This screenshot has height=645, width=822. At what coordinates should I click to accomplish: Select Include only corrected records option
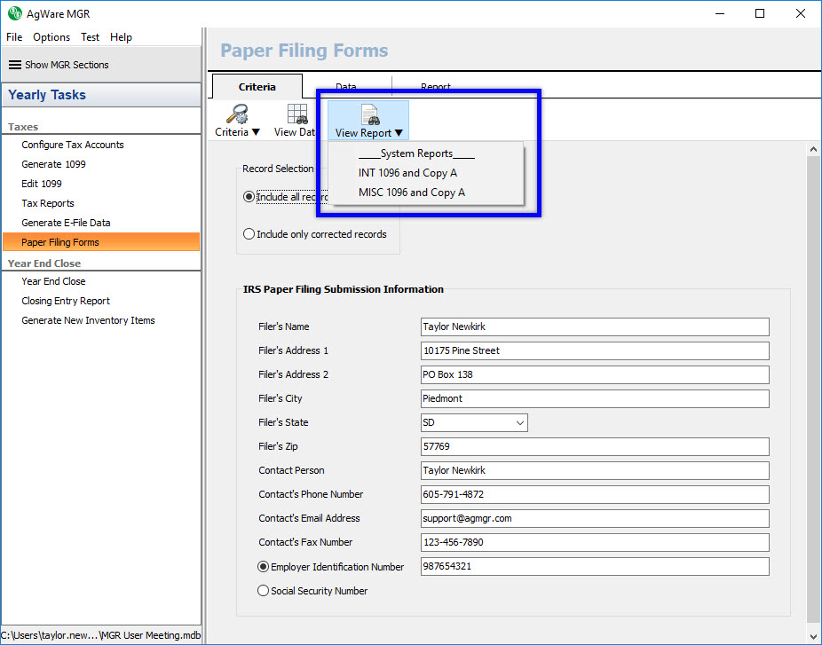(249, 234)
